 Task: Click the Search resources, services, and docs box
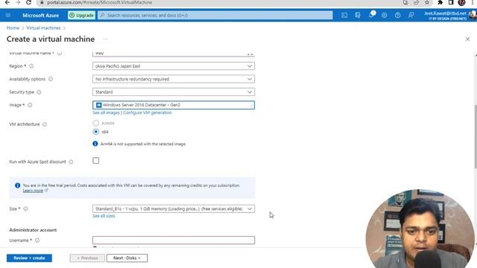[x=215, y=15]
